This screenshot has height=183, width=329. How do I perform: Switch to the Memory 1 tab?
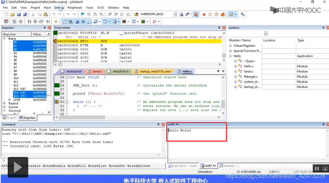[x=228, y=166]
